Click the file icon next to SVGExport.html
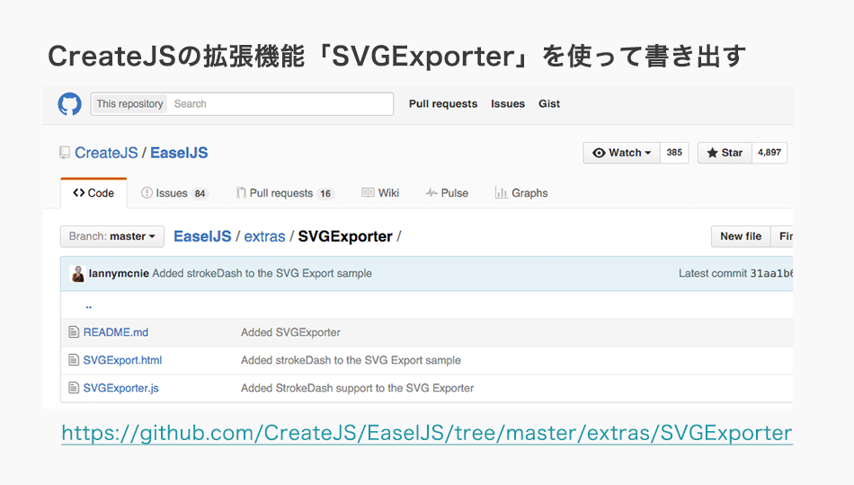This screenshot has height=485, width=854. 75,360
